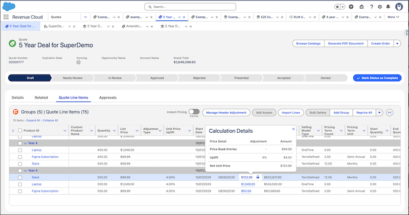
Task: Click the green Quote record icon
Action: point(12,43)
